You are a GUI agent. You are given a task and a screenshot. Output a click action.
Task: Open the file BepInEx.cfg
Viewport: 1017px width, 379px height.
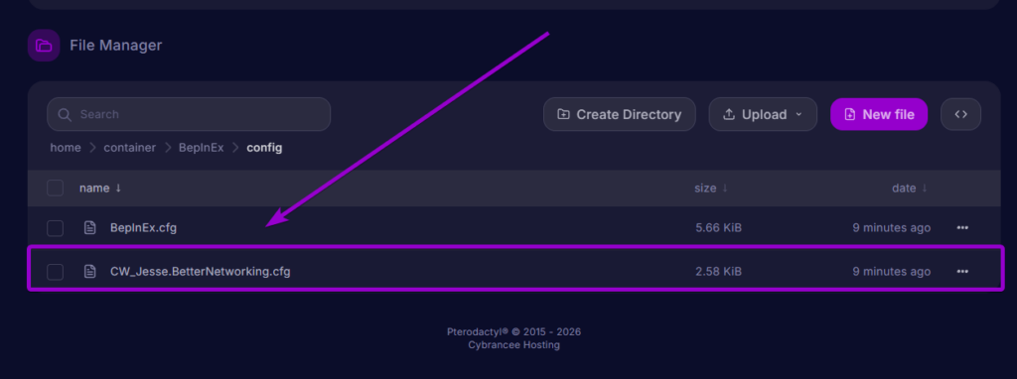[x=143, y=227]
